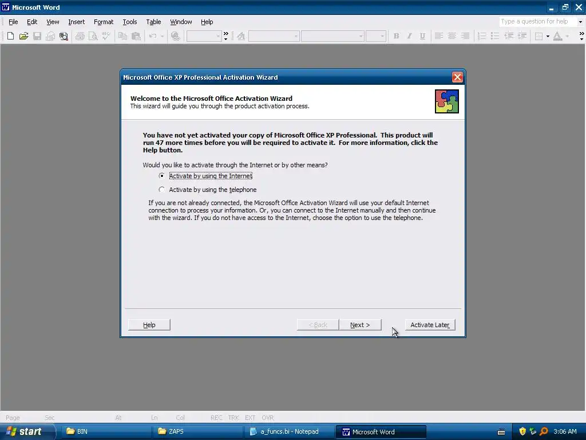Open the Font Color dropdown arrow
Viewport: 586px width, 440px height.
[x=567, y=36]
